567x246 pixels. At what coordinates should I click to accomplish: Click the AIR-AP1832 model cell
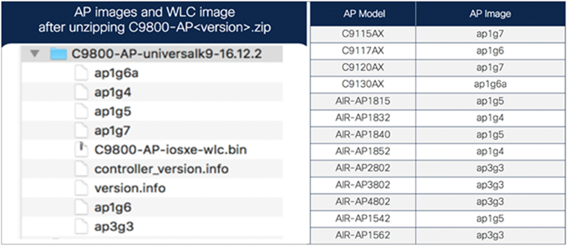coord(363,118)
